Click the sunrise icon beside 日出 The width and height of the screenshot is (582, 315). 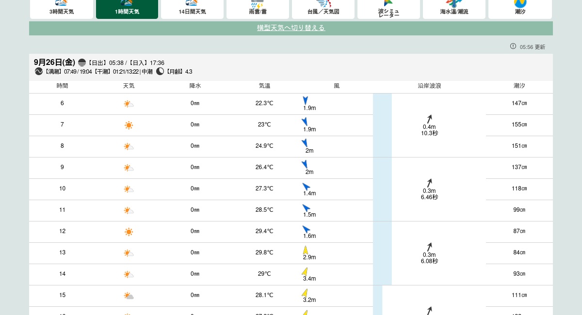coord(82,63)
